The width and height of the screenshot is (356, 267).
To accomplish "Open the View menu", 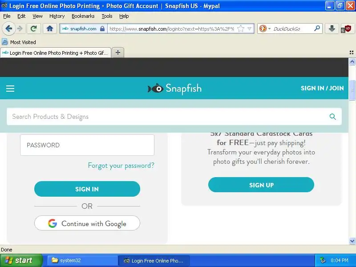I will (x=37, y=16).
